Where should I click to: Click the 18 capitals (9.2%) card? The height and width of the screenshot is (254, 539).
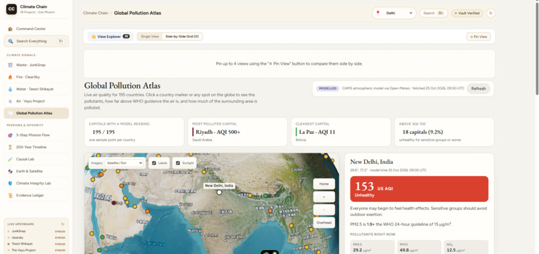click(444, 131)
